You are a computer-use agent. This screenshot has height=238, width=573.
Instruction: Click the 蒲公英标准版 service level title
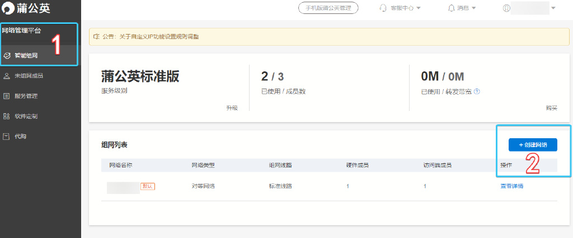pyautogui.click(x=140, y=77)
